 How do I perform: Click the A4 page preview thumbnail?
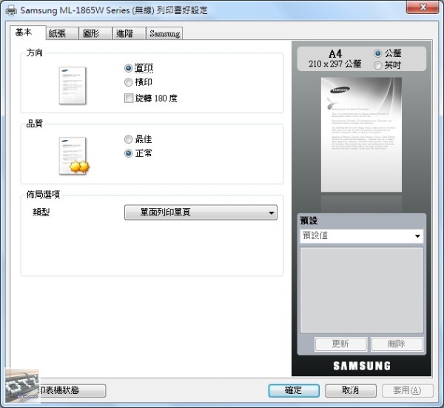pyautogui.click(x=361, y=135)
